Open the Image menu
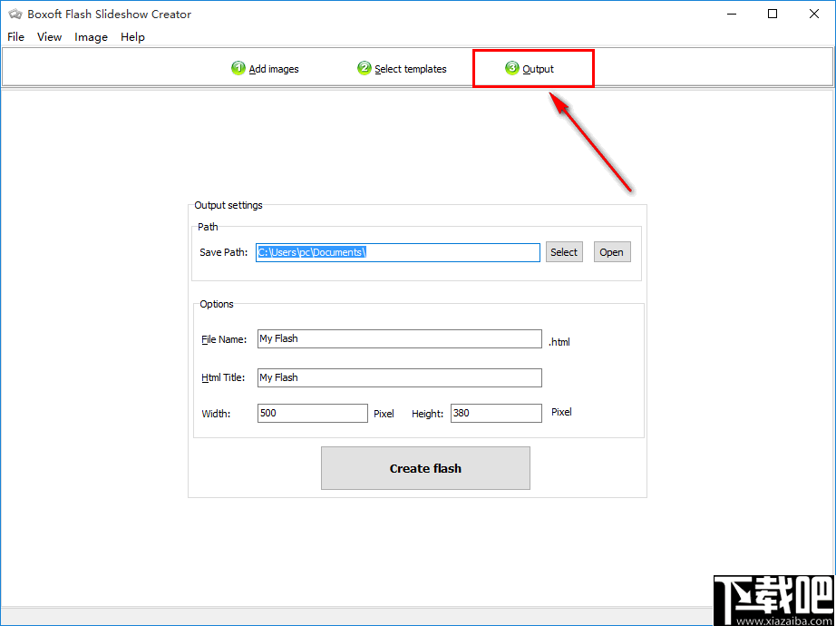This screenshot has height=626, width=836. [91, 37]
